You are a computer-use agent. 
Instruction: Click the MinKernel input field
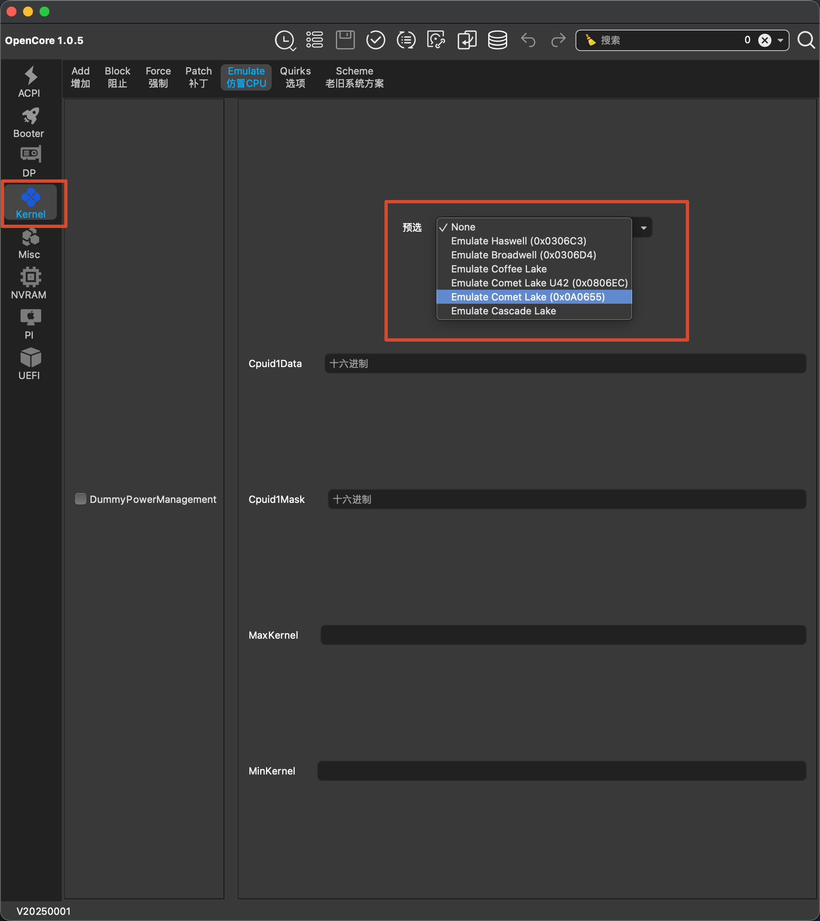(562, 770)
